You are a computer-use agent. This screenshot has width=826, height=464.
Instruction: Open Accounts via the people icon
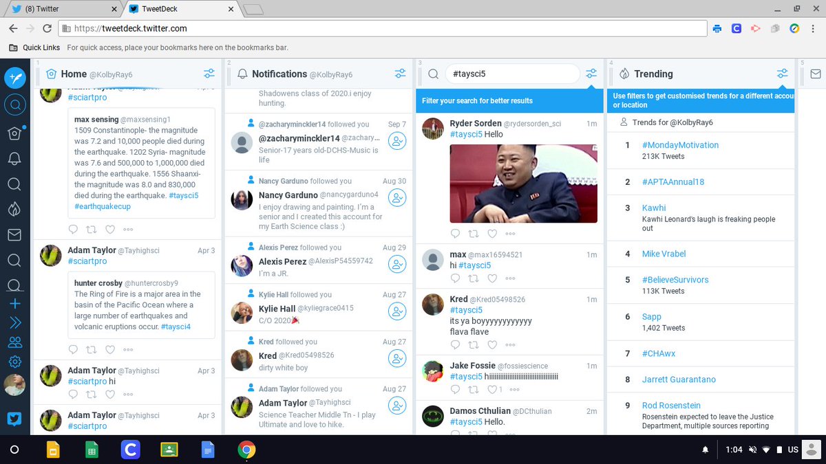(x=14, y=342)
